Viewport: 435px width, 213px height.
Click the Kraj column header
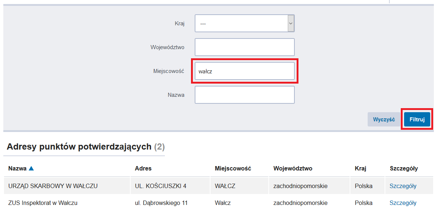click(x=360, y=168)
